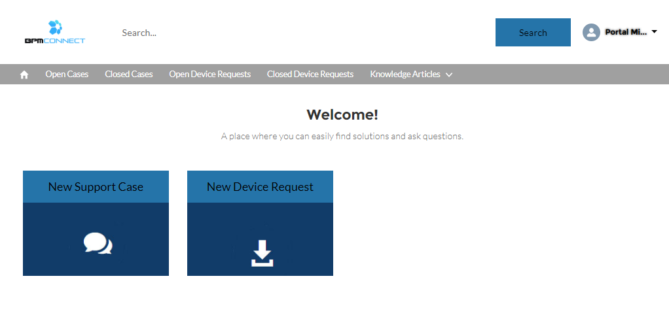Click the user avatar icon
Image resolution: width=669 pixels, height=319 pixels.
pos(591,33)
